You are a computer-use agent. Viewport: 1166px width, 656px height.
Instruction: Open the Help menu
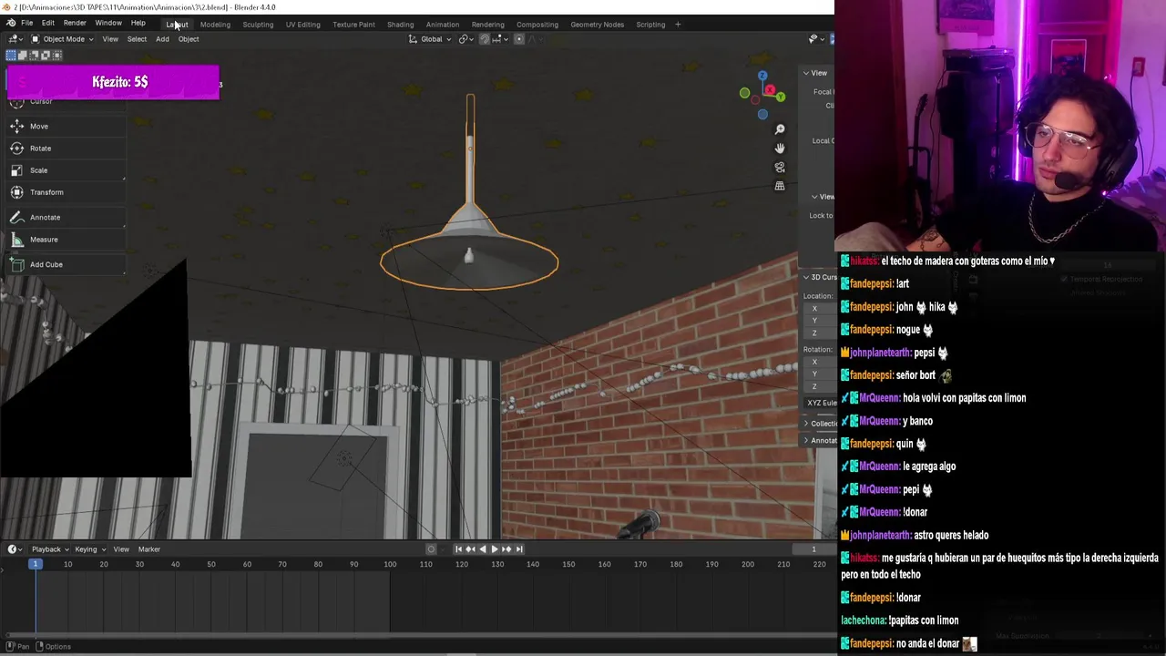pyautogui.click(x=138, y=24)
